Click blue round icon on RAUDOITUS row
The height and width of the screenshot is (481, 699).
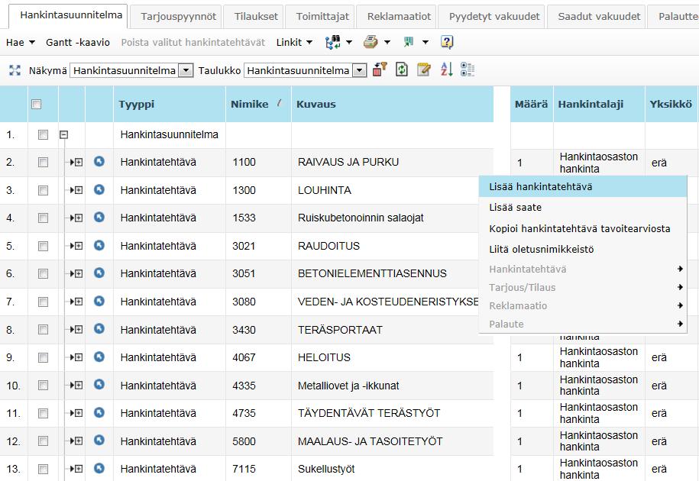coord(99,245)
